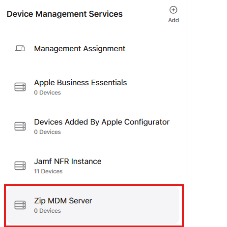Viewport: 227px width, 227px height.
Task: Click server icon beside Devices Added By Apple Configurator
Action: pos(20,126)
